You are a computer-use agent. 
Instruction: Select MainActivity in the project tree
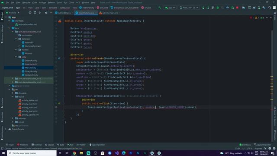pyautogui.click(x=29, y=68)
